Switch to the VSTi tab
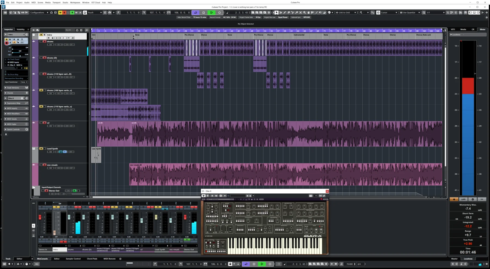Screen dimensions: 490x269 click(453, 29)
